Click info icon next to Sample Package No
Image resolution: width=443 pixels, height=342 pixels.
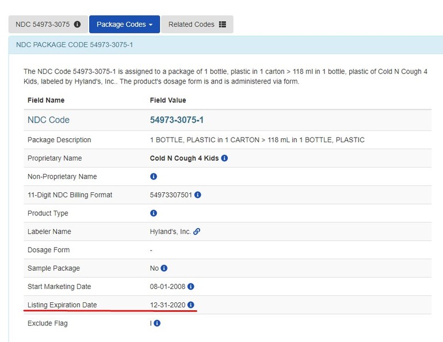point(164,268)
